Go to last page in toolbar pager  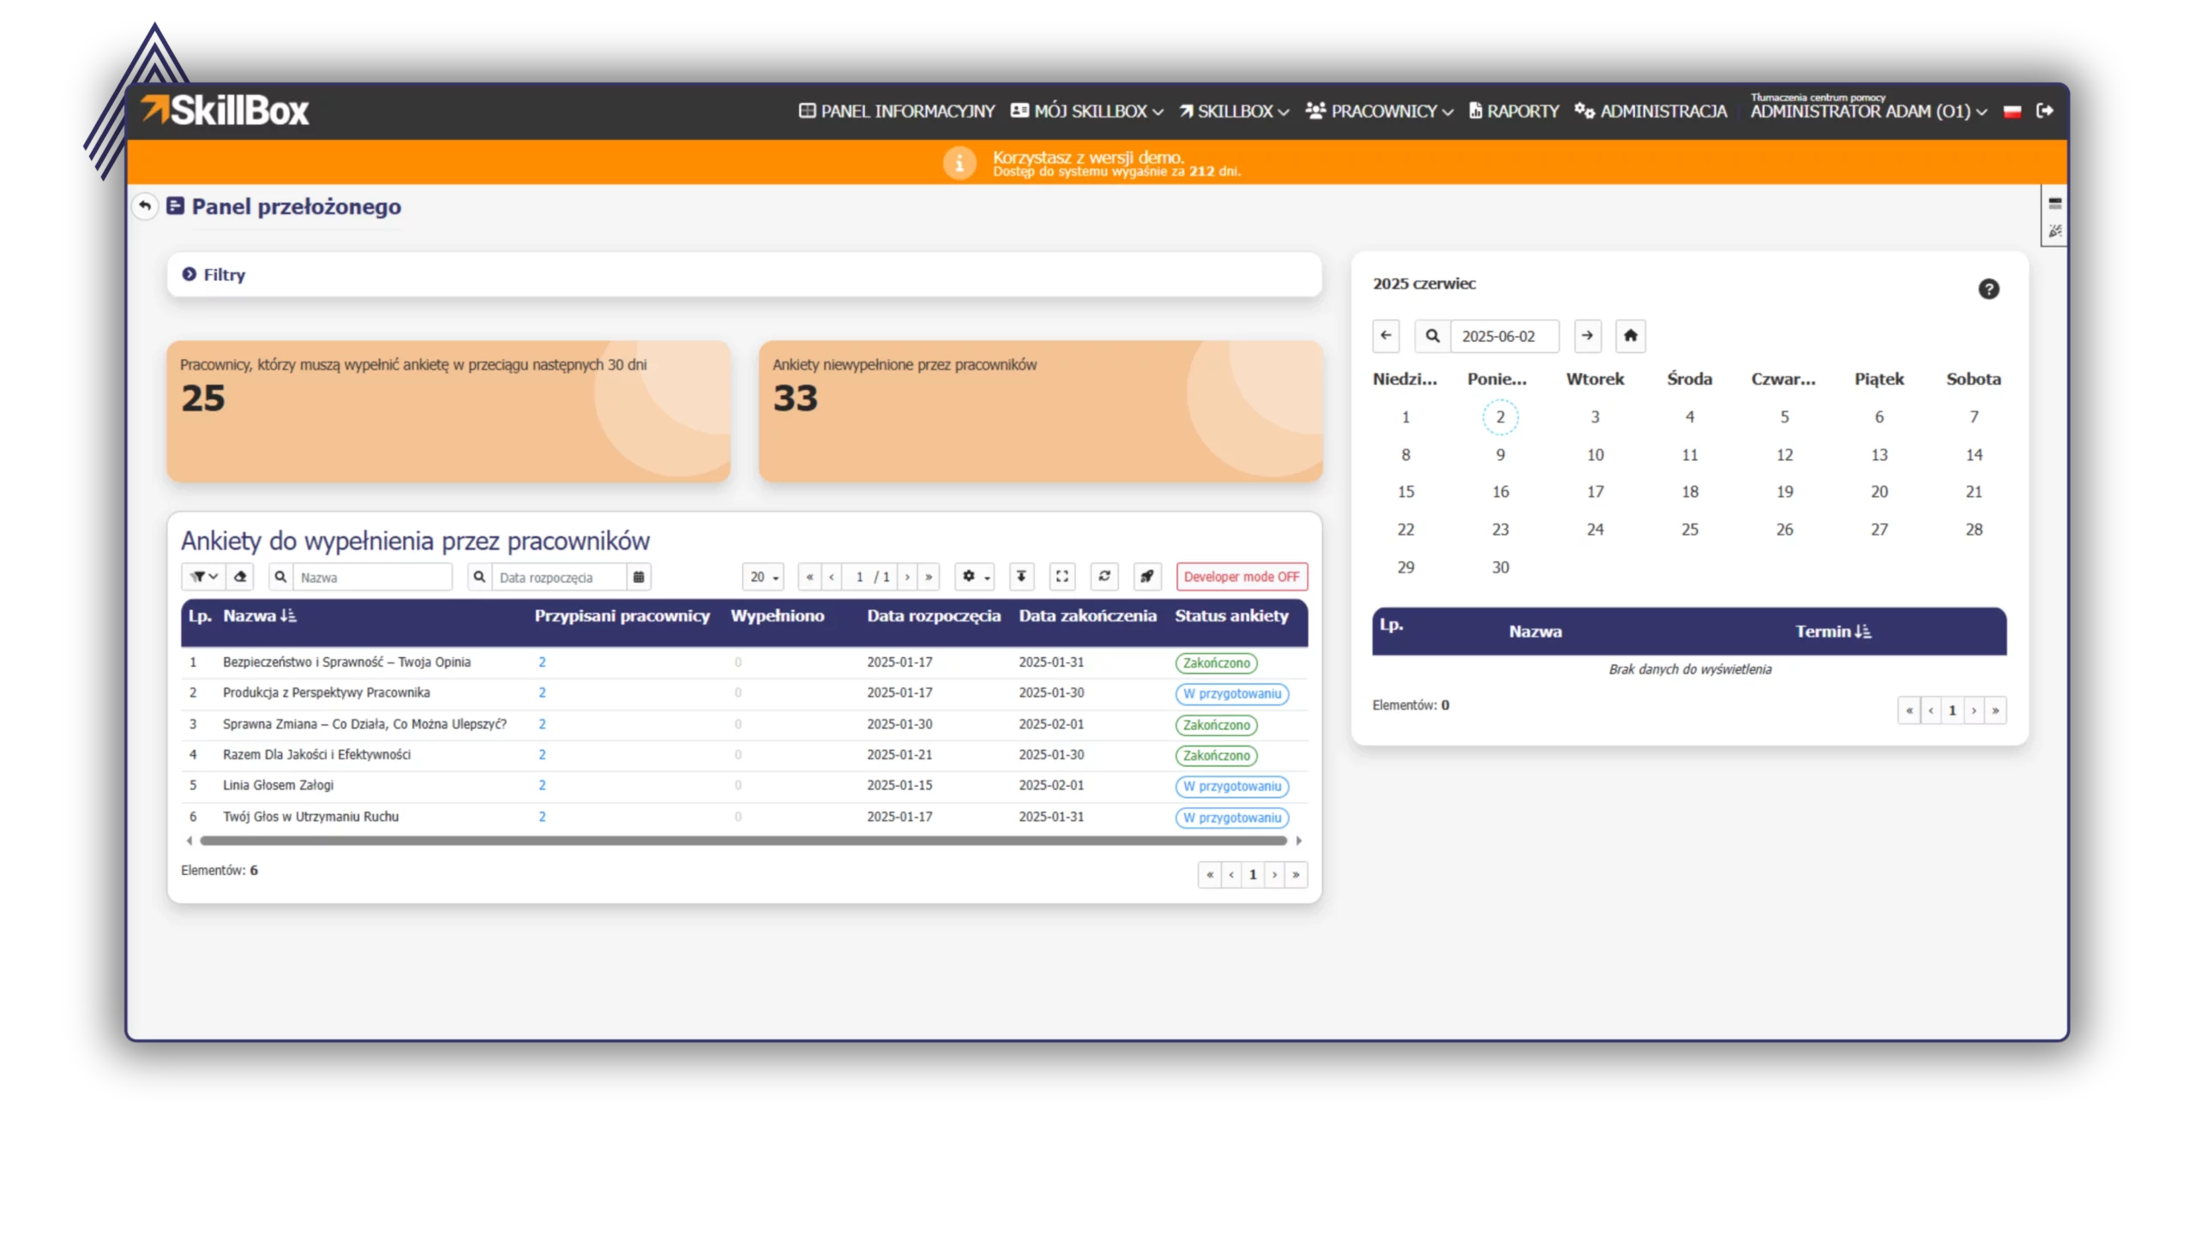pos(929,577)
